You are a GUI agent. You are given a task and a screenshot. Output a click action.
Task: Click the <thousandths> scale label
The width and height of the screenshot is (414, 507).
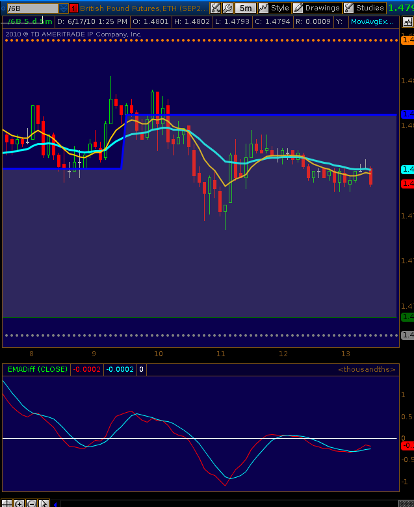click(367, 369)
